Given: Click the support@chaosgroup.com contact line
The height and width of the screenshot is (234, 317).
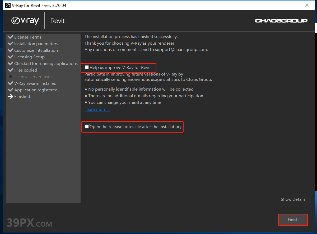Looking at the screenshot, I should pos(146,50).
